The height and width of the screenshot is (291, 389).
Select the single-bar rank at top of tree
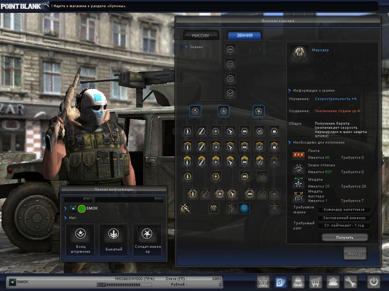[230, 49]
